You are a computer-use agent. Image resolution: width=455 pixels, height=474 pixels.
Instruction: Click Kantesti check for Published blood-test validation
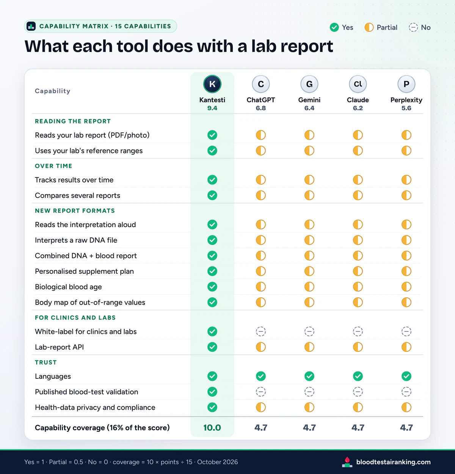coord(212,392)
